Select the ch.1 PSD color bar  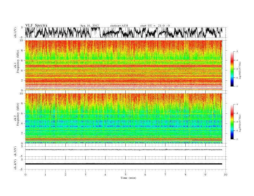click(x=232, y=69)
